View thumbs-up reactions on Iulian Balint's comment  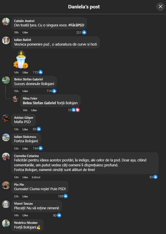[40, 72]
